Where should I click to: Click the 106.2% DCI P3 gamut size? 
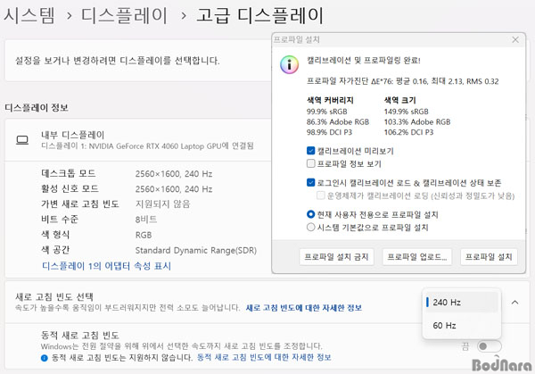(408, 132)
